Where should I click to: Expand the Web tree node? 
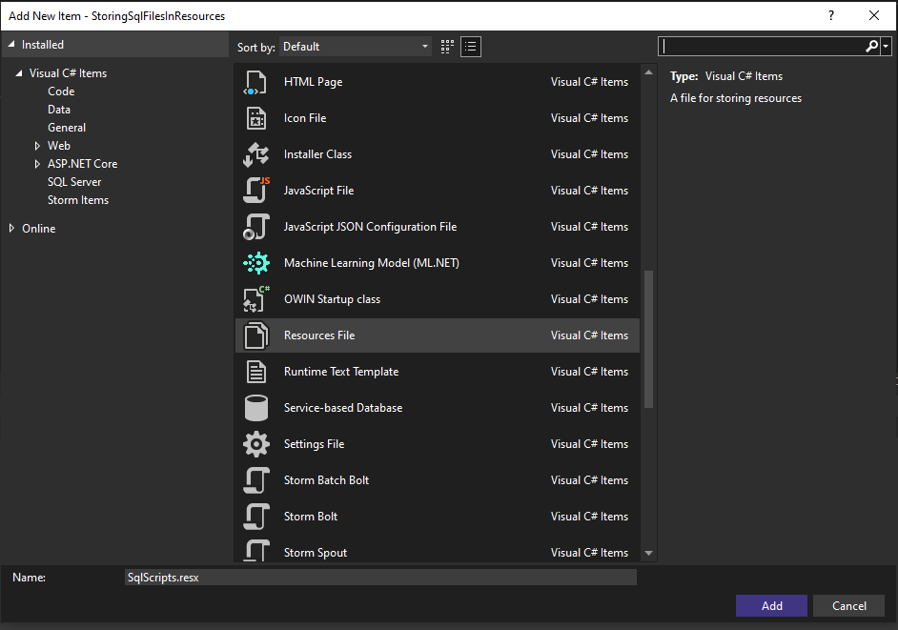pos(37,146)
